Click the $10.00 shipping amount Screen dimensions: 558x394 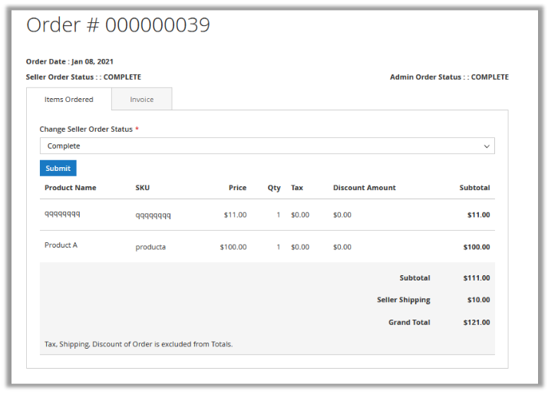(478, 300)
